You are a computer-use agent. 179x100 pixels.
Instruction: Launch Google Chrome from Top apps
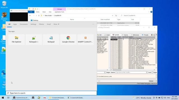[x=68, y=39]
